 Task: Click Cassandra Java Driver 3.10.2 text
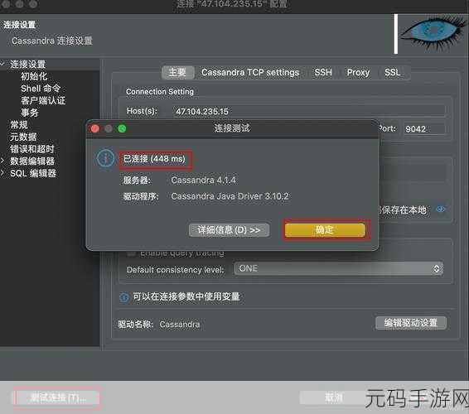(230, 196)
